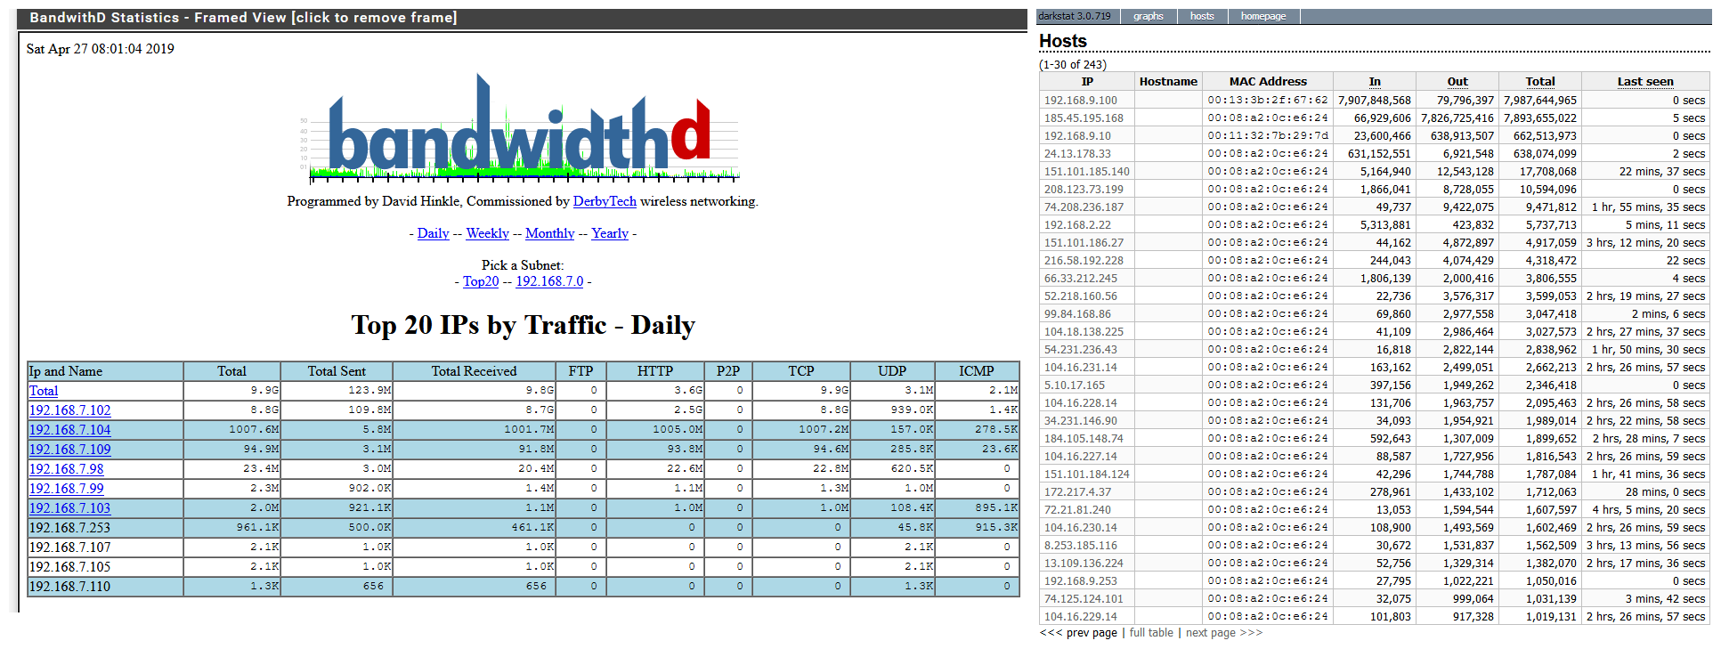
Task: Sort hosts by Last seen column
Action: click(1645, 82)
